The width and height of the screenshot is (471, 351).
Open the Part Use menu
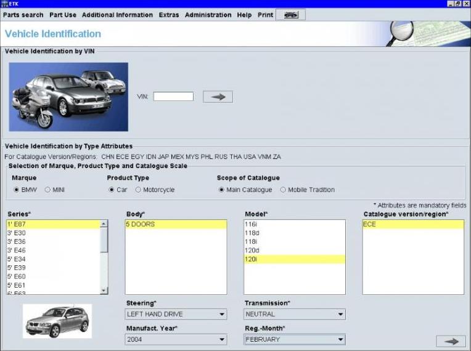pyautogui.click(x=63, y=15)
